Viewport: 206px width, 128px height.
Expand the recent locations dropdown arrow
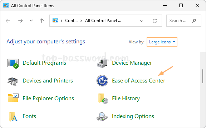pyautogui.click(x=31, y=21)
